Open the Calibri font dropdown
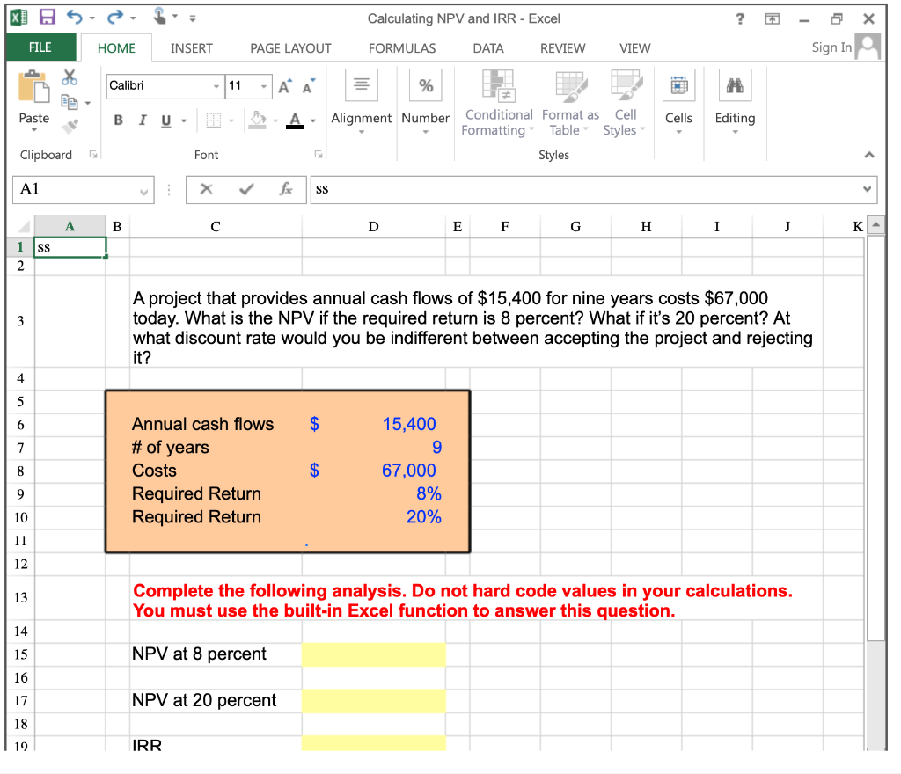The image size is (901, 774). click(x=216, y=87)
